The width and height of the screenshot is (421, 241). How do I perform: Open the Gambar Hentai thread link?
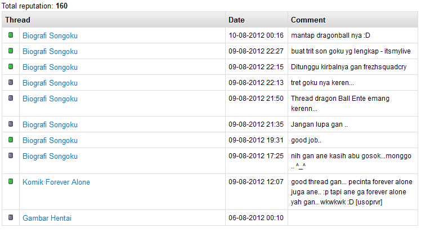[x=47, y=218]
